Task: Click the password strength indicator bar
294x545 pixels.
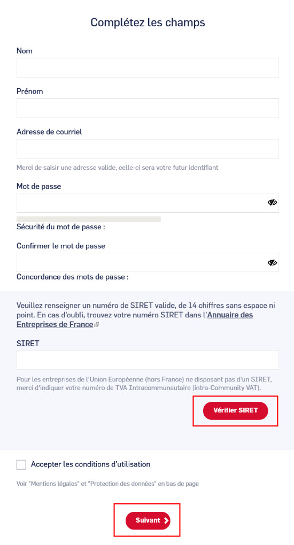Action: click(89, 219)
